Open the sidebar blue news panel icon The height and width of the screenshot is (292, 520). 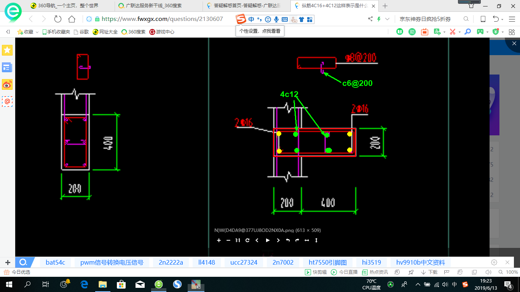click(x=7, y=68)
